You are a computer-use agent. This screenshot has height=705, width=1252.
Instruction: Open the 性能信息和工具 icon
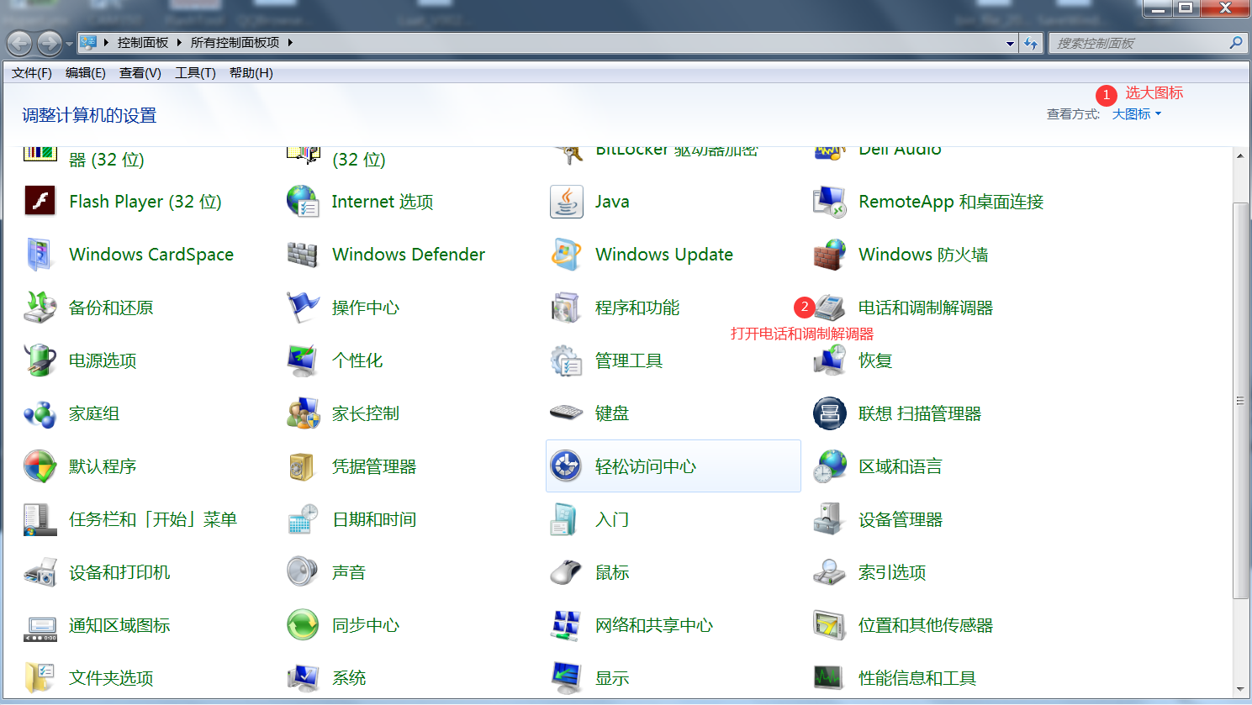830,678
